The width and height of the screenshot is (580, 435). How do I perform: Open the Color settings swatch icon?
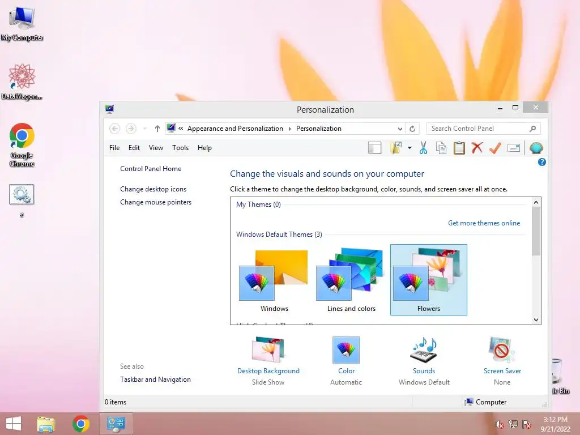point(346,349)
